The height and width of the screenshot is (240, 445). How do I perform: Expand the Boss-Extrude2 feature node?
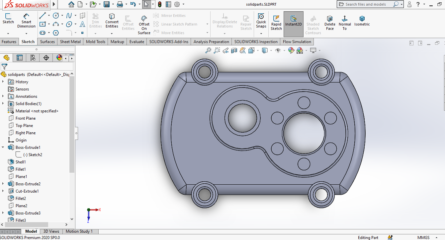(3, 184)
